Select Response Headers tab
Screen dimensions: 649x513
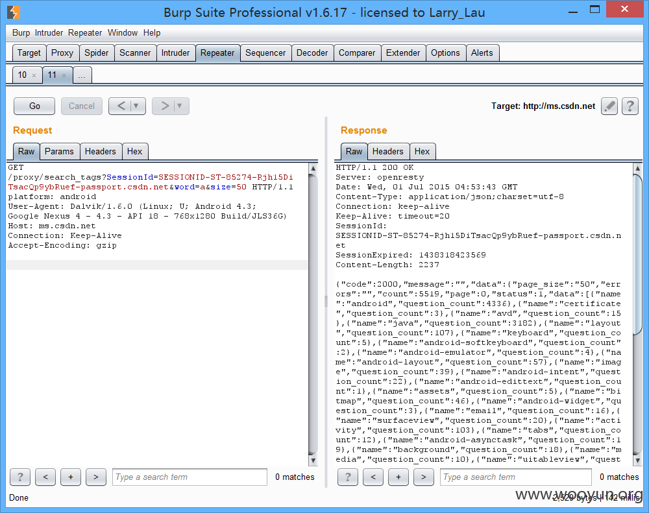point(388,151)
